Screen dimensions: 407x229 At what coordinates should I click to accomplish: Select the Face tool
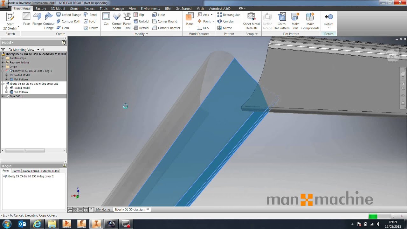click(x=26, y=19)
